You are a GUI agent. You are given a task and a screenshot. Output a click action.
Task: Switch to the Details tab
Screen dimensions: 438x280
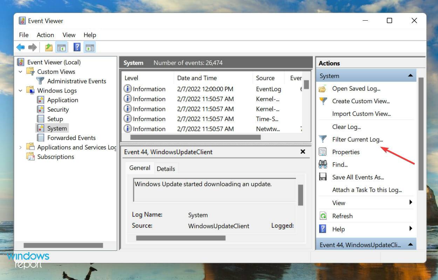click(166, 168)
